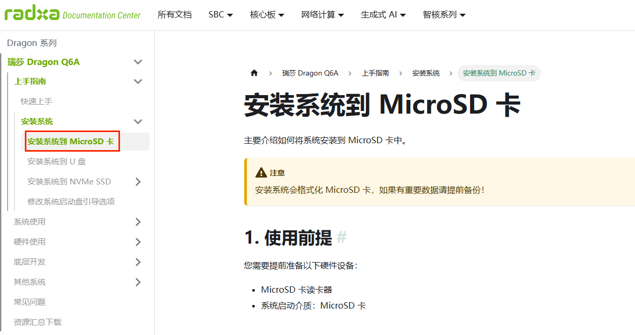The height and width of the screenshot is (335, 635).
Task: Open 硬件使用 sidebar category
Action: pos(30,242)
